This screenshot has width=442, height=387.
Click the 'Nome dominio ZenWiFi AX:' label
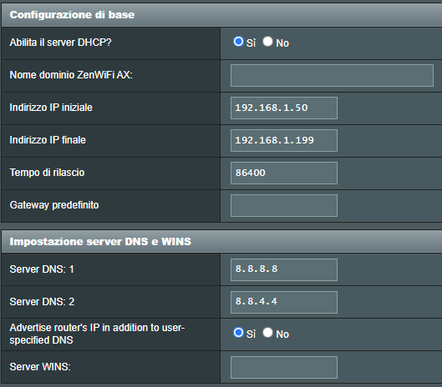(71, 75)
